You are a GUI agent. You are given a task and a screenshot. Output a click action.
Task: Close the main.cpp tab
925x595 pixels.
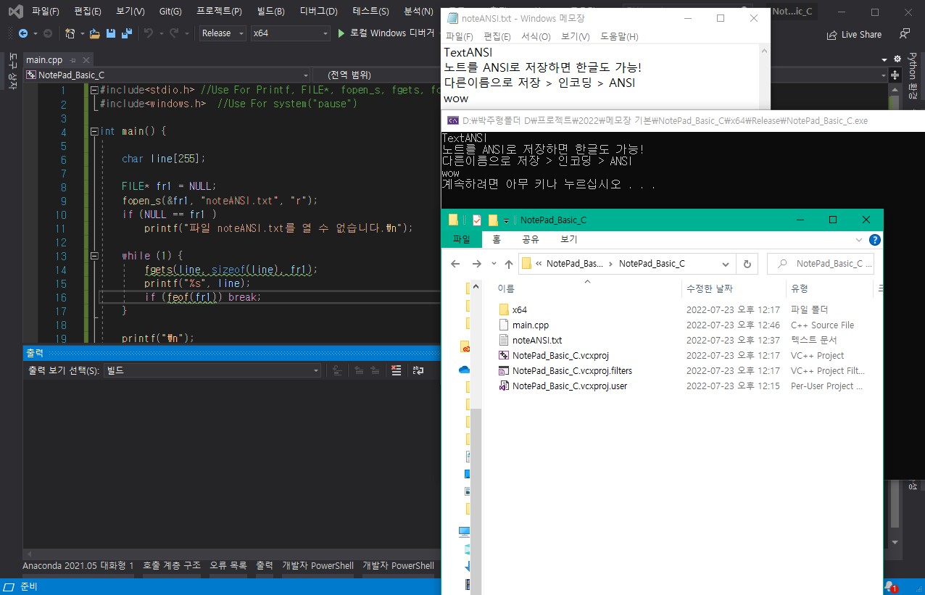point(86,60)
